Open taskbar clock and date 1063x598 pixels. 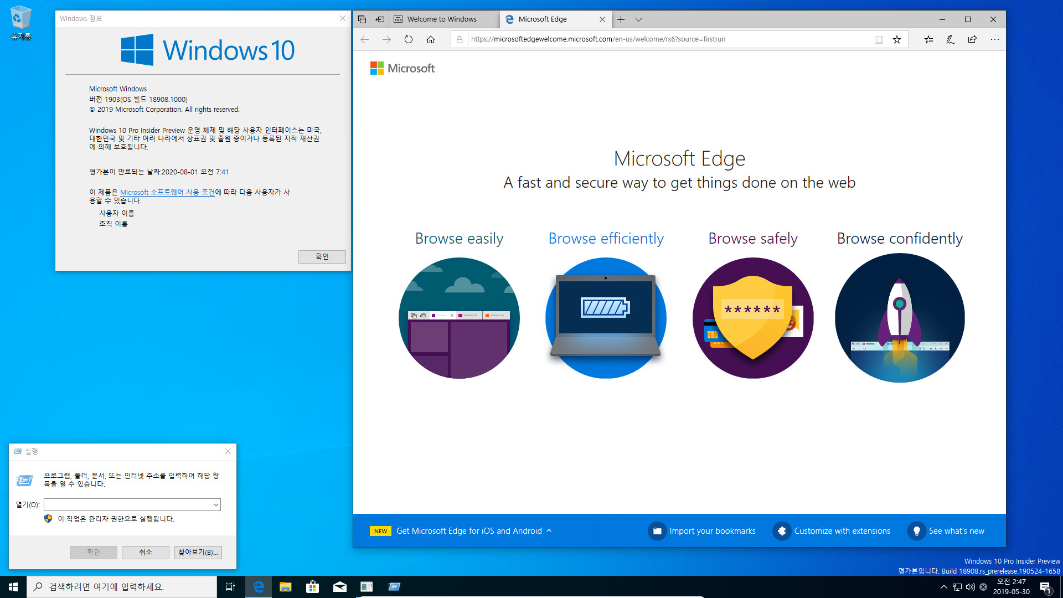[1011, 587]
